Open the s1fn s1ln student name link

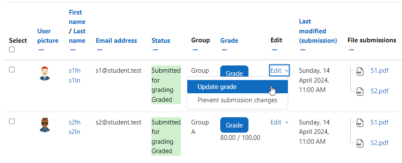pyautogui.click(x=74, y=75)
